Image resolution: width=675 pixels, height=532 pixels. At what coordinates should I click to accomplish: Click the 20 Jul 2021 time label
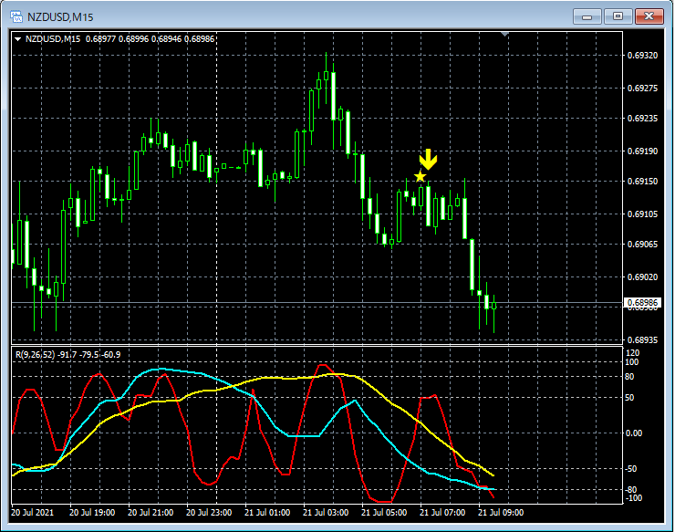pyautogui.click(x=33, y=513)
